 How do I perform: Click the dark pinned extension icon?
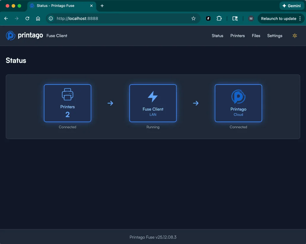(x=208, y=18)
